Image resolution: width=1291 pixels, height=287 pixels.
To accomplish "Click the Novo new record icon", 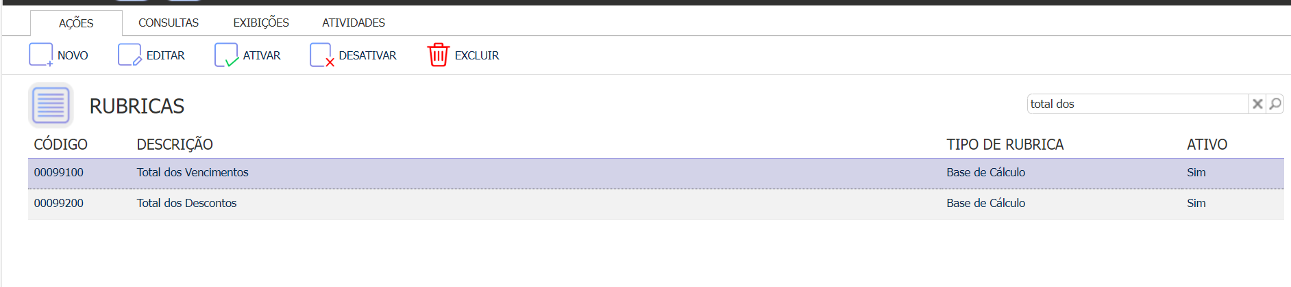I will coord(40,55).
